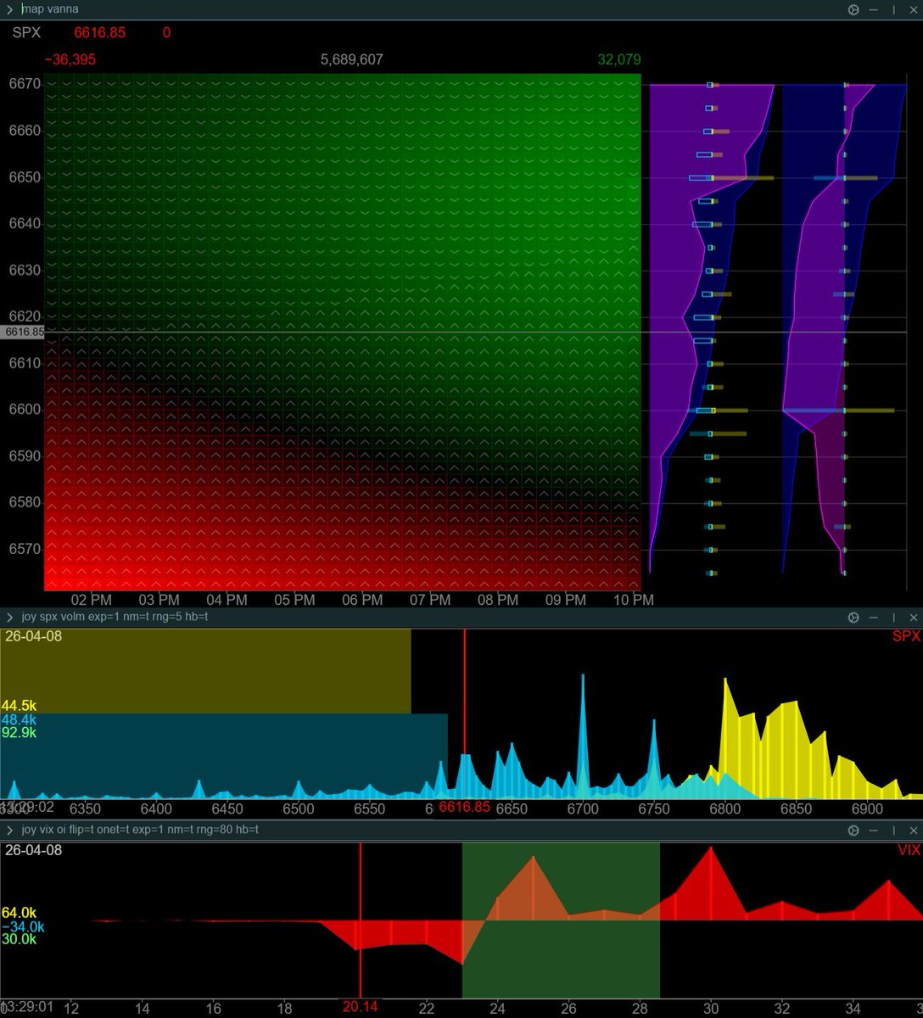Click the yellow 64.0k open interest label

click(19, 914)
